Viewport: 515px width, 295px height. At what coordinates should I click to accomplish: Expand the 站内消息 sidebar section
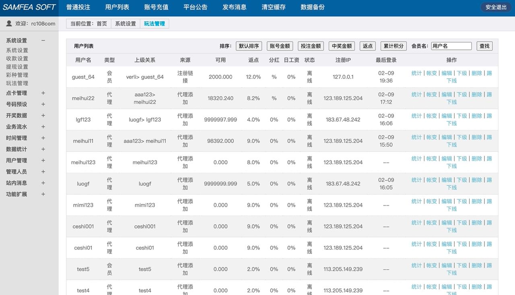(43, 183)
